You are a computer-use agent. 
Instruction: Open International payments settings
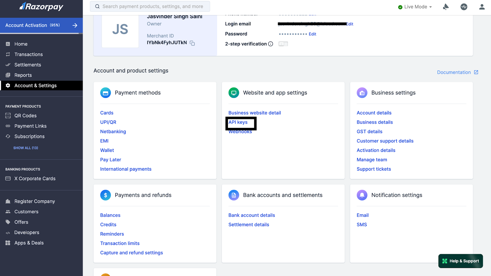click(x=126, y=169)
